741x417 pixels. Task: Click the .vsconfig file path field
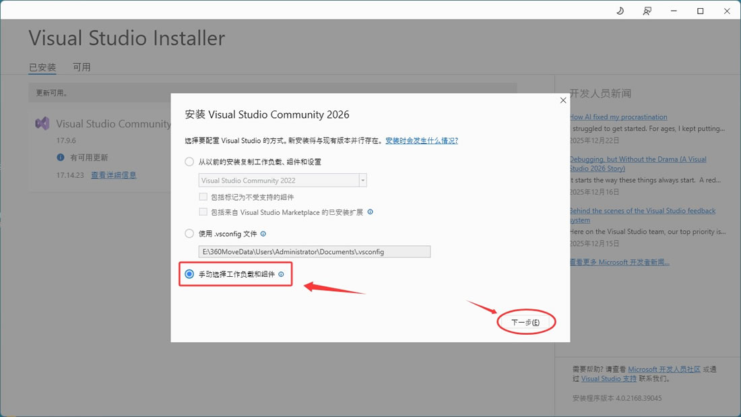tap(315, 251)
